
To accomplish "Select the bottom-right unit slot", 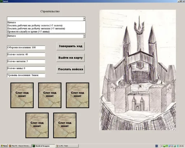I will (x=65, y=125).
